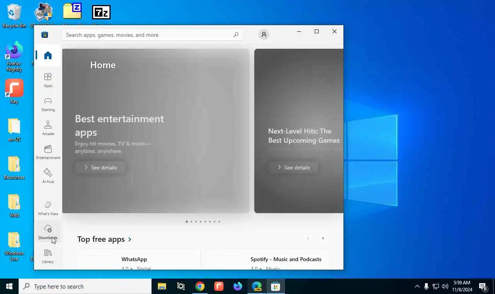Image resolution: width=495 pixels, height=294 pixels.
Task: Open the volume control in system tray
Action: (445, 286)
